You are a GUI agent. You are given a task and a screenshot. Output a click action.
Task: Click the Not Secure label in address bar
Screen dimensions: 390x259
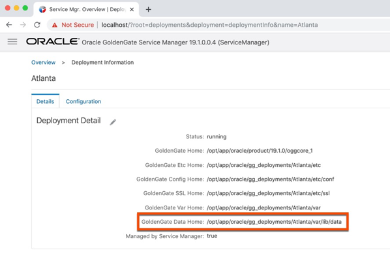78,25
